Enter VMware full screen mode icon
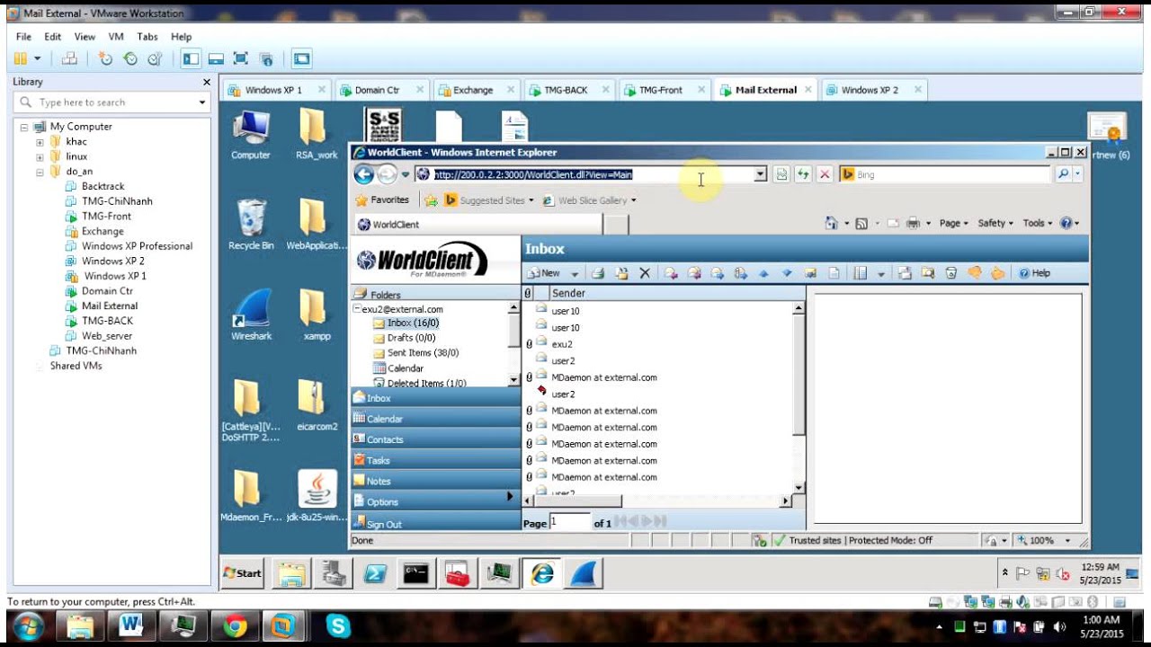This screenshot has width=1151, height=647. (x=240, y=59)
